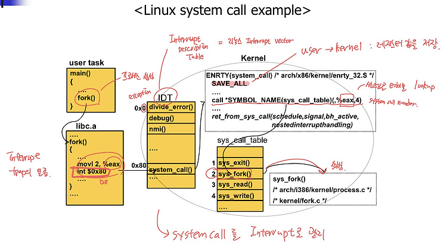Click "sys_read()" row in sys_call_table
This screenshot has height=251, width=447.
(240, 184)
